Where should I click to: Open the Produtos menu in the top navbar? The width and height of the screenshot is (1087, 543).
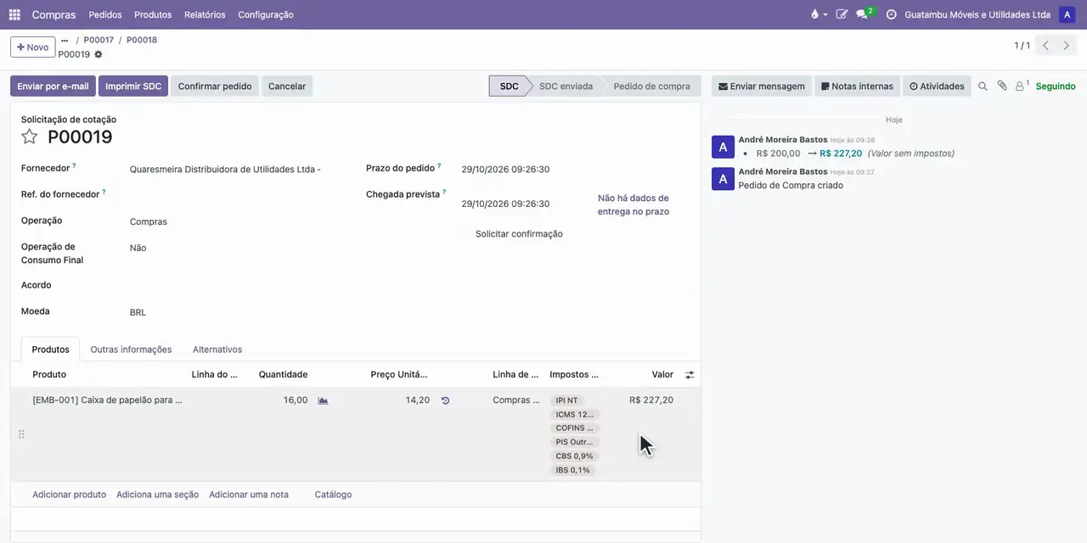coord(153,14)
